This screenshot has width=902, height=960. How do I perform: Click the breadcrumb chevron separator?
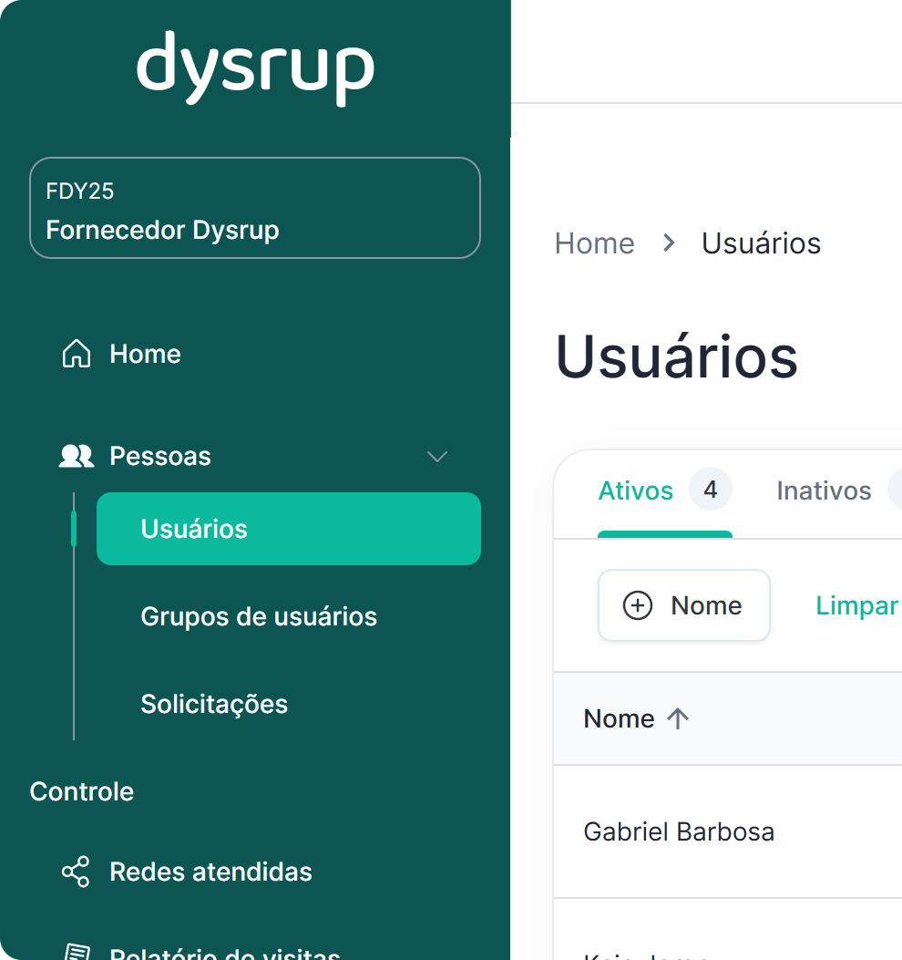pos(669,243)
